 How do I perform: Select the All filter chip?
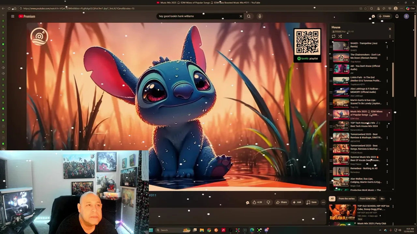(x=332, y=199)
